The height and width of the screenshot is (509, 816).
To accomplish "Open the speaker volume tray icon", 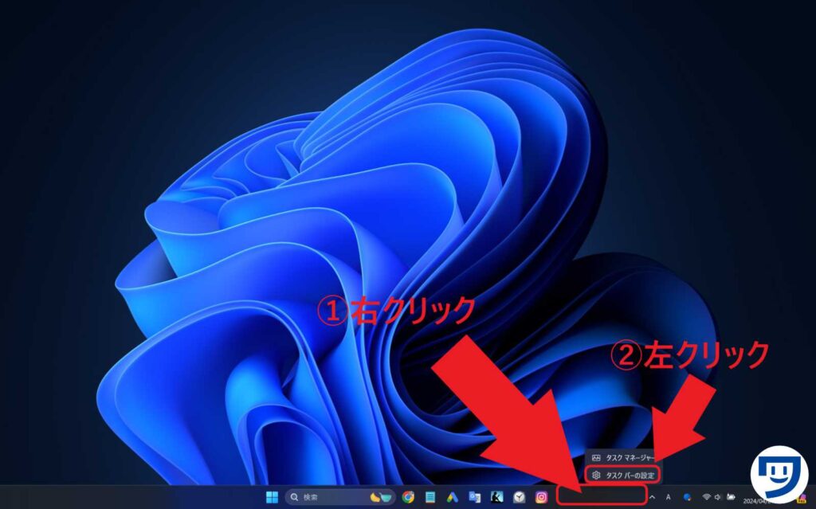I will 718,498.
